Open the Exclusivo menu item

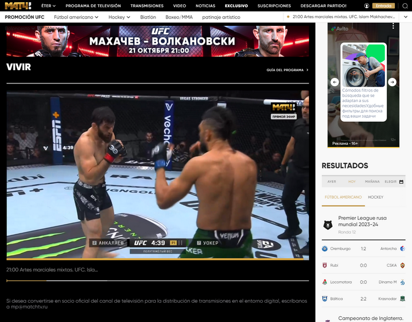tap(236, 6)
